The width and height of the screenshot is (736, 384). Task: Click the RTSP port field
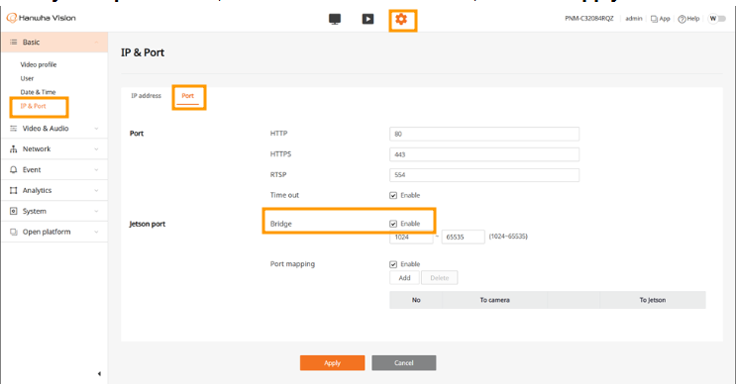(x=484, y=175)
